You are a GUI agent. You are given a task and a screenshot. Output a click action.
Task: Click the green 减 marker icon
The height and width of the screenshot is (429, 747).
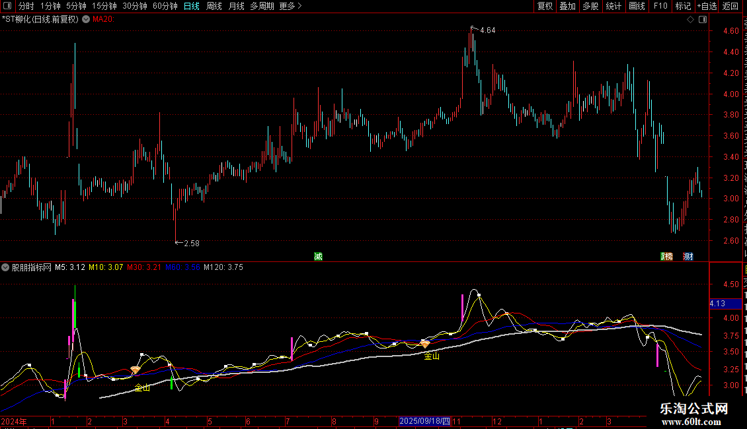[318, 256]
